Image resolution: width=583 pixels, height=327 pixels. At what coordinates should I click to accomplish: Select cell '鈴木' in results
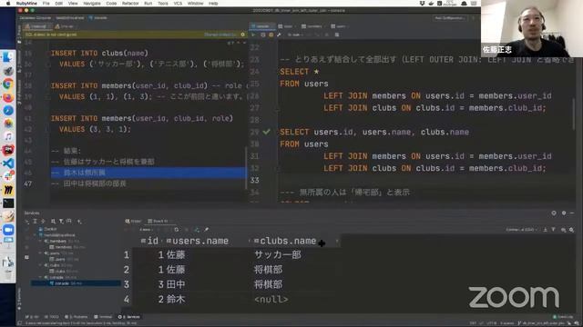176,299
